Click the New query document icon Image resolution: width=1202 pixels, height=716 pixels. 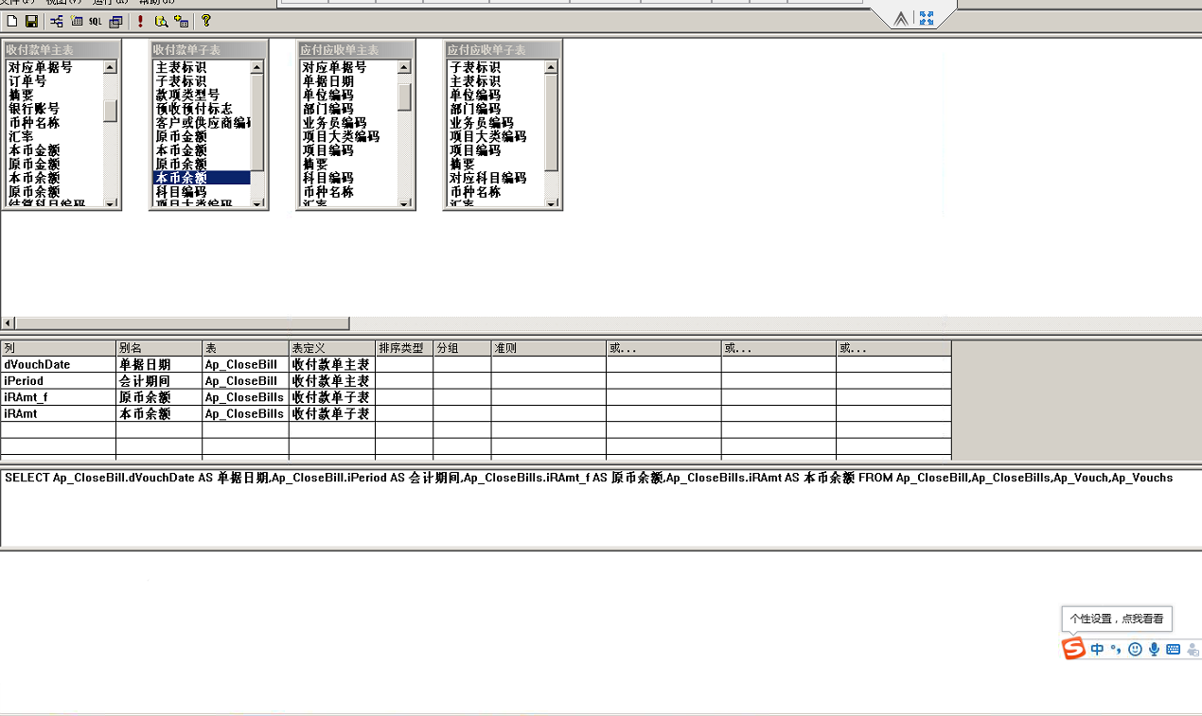[x=13, y=21]
